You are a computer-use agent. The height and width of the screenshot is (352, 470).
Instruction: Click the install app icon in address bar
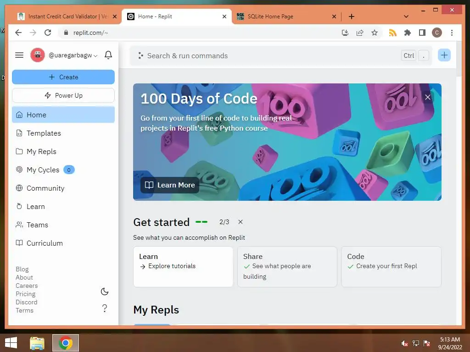coord(345,33)
